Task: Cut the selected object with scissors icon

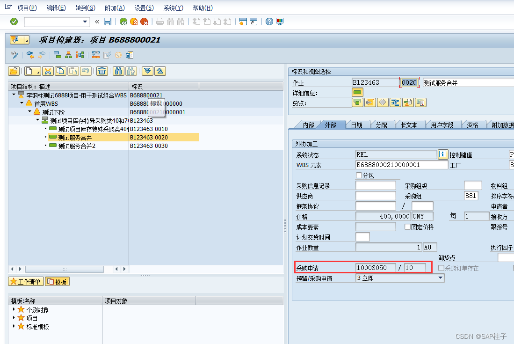Action: point(48,71)
